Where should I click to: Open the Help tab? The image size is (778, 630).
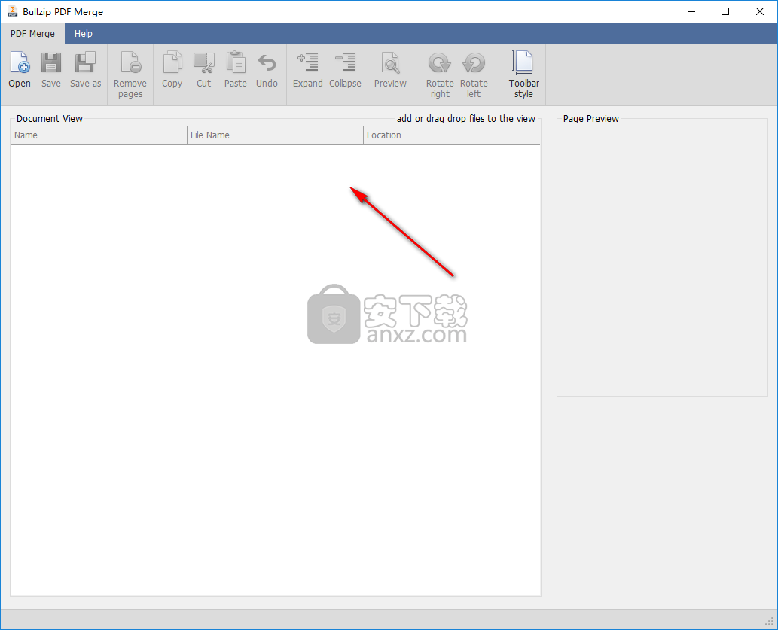(84, 34)
